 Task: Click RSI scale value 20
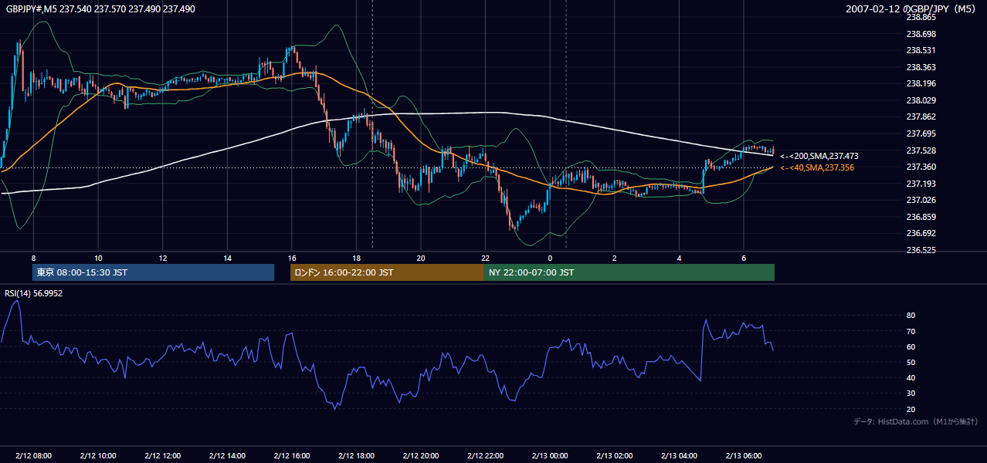pyautogui.click(x=911, y=409)
